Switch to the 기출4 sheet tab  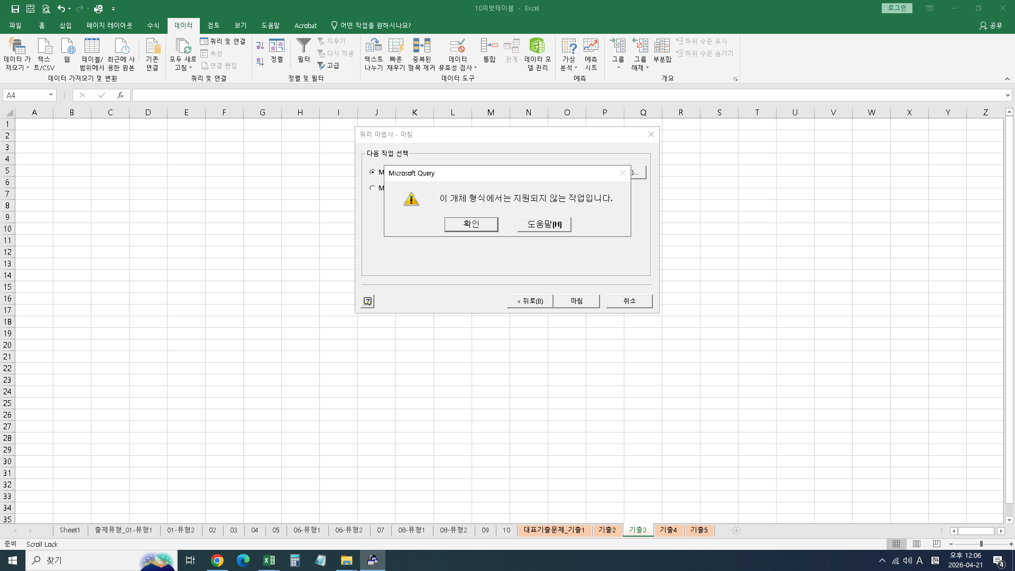click(x=668, y=530)
